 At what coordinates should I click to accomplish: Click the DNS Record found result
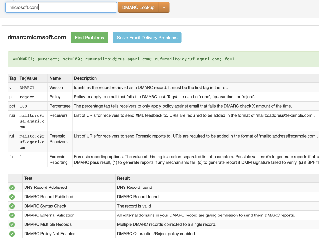click(134, 187)
